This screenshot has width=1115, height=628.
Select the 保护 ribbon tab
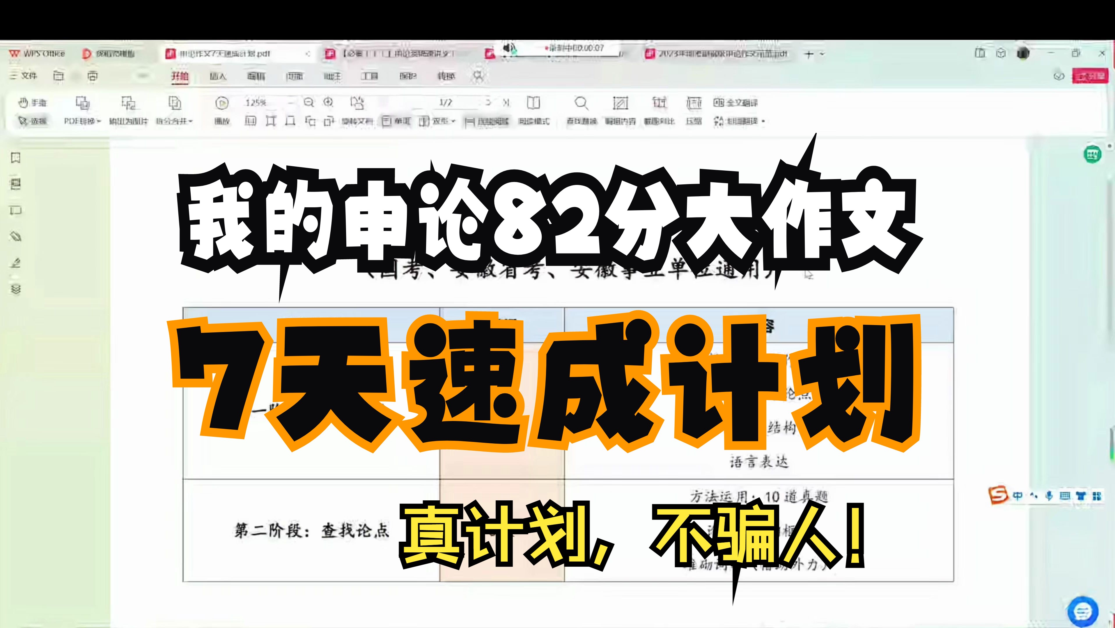pyautogui.click(x=408, y=76)
